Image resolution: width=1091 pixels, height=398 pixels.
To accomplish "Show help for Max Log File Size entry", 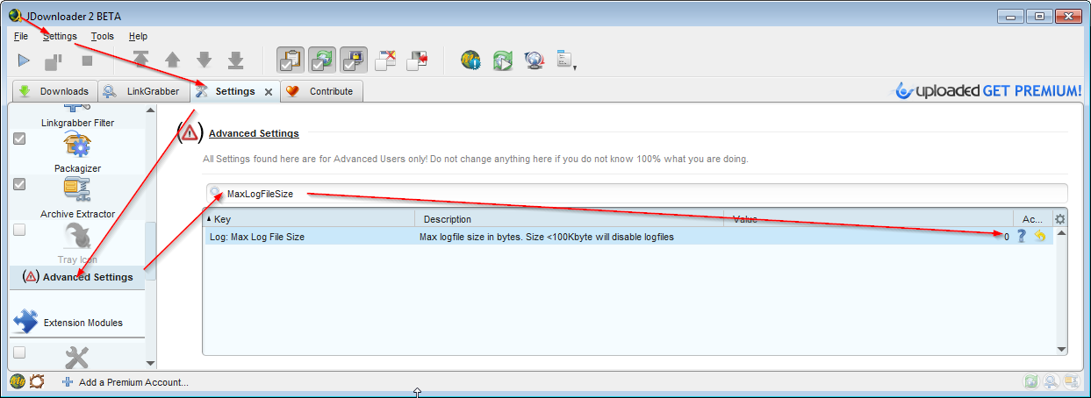I will click(x=1021, y=236).
